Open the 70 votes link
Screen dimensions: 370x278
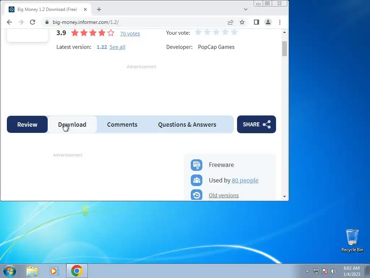coord(130,34)
